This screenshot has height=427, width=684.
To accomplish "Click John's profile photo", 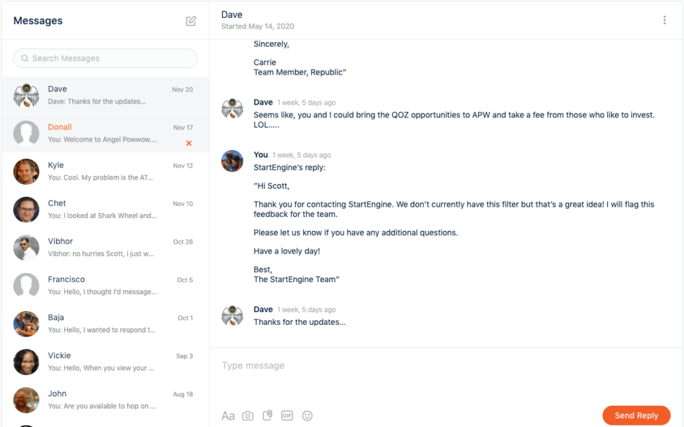I will click(26, 400).
